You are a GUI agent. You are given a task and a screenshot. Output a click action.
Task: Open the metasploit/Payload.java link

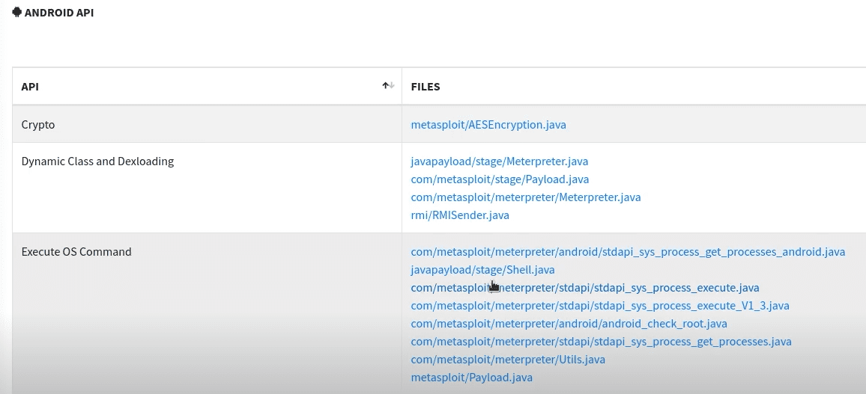click(472, 378)
